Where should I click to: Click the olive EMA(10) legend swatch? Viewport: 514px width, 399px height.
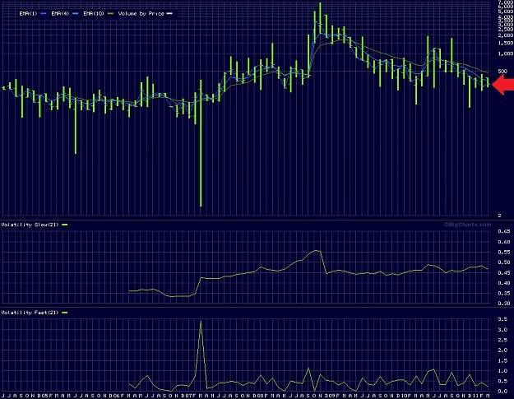pyautogui.click(x=111, y=13)
